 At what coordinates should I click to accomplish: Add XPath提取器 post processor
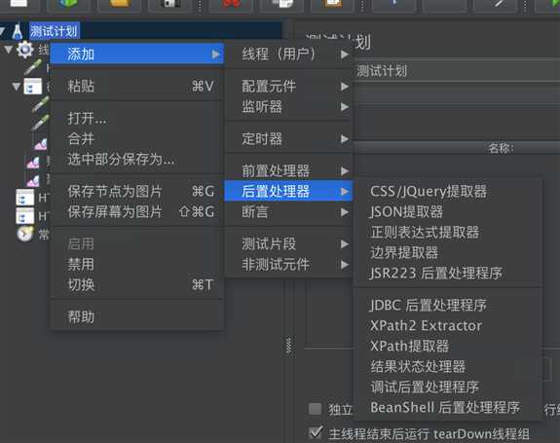pos(448,346)
